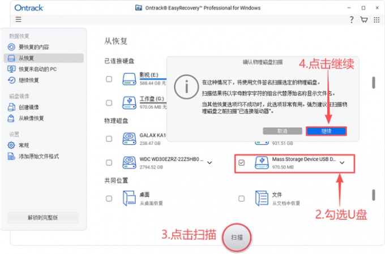Tick checkbox for 文件 location
The width and height of the screenshot is (385, 254).
pos(242,199)
